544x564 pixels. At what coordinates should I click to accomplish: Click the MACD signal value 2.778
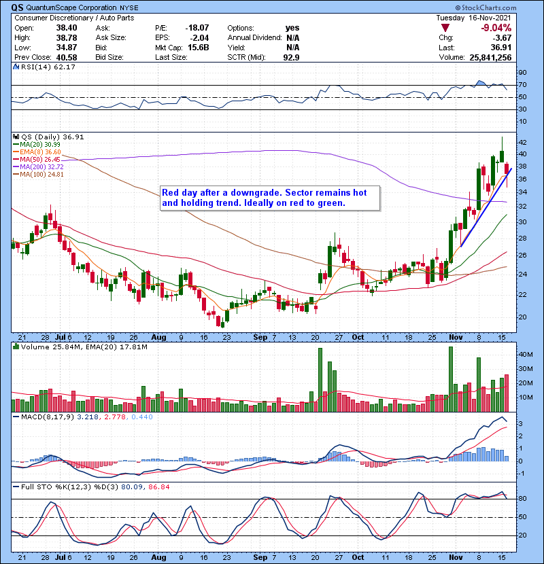pyautogui.click(x=115, y=417)
